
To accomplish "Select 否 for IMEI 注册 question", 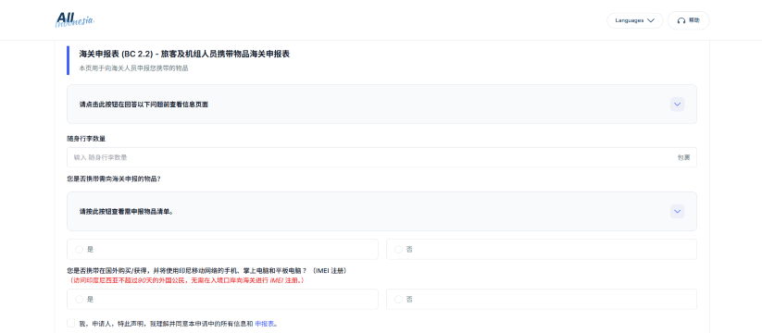I will point(542,299).
